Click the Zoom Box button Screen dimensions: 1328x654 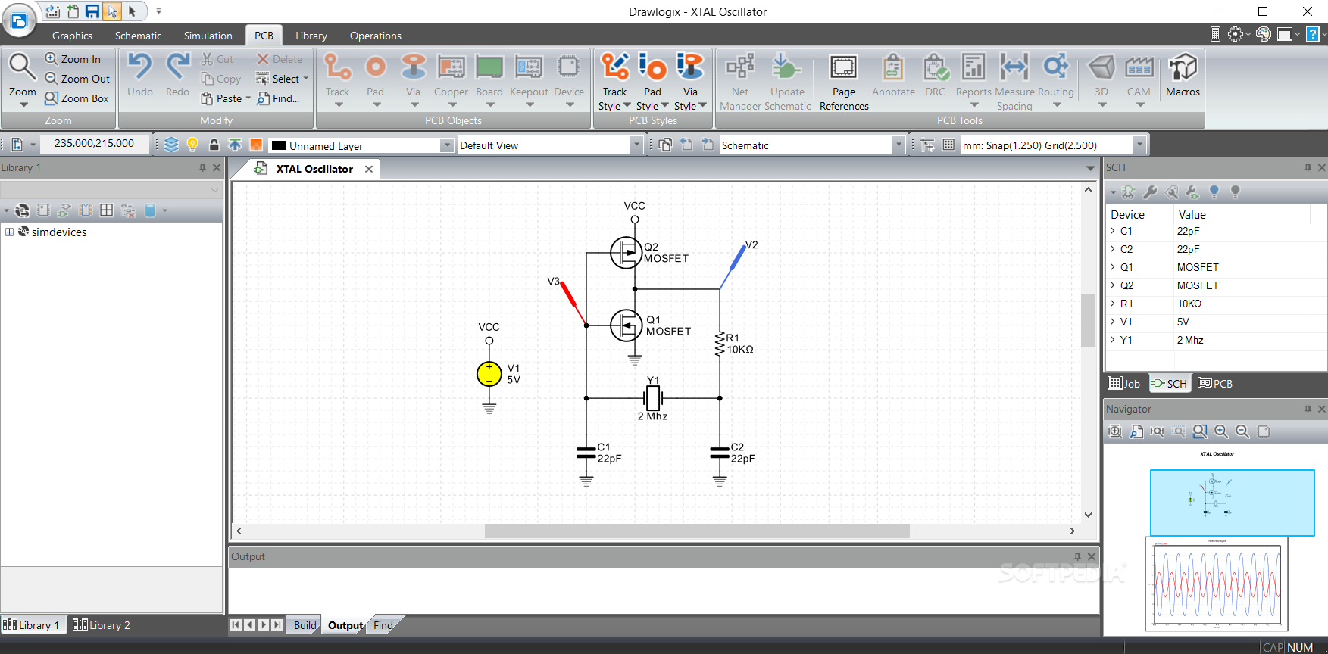click(x=77, y=98)
